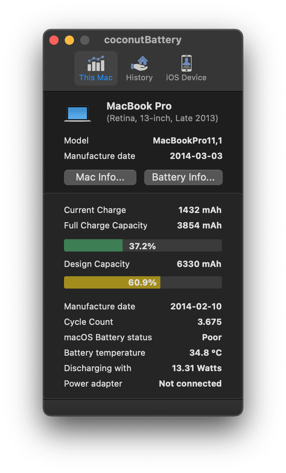This screenshot has height=473, width=286.
Task: Click the Cycle Count value 3.675
Action: tap(210, 322)
